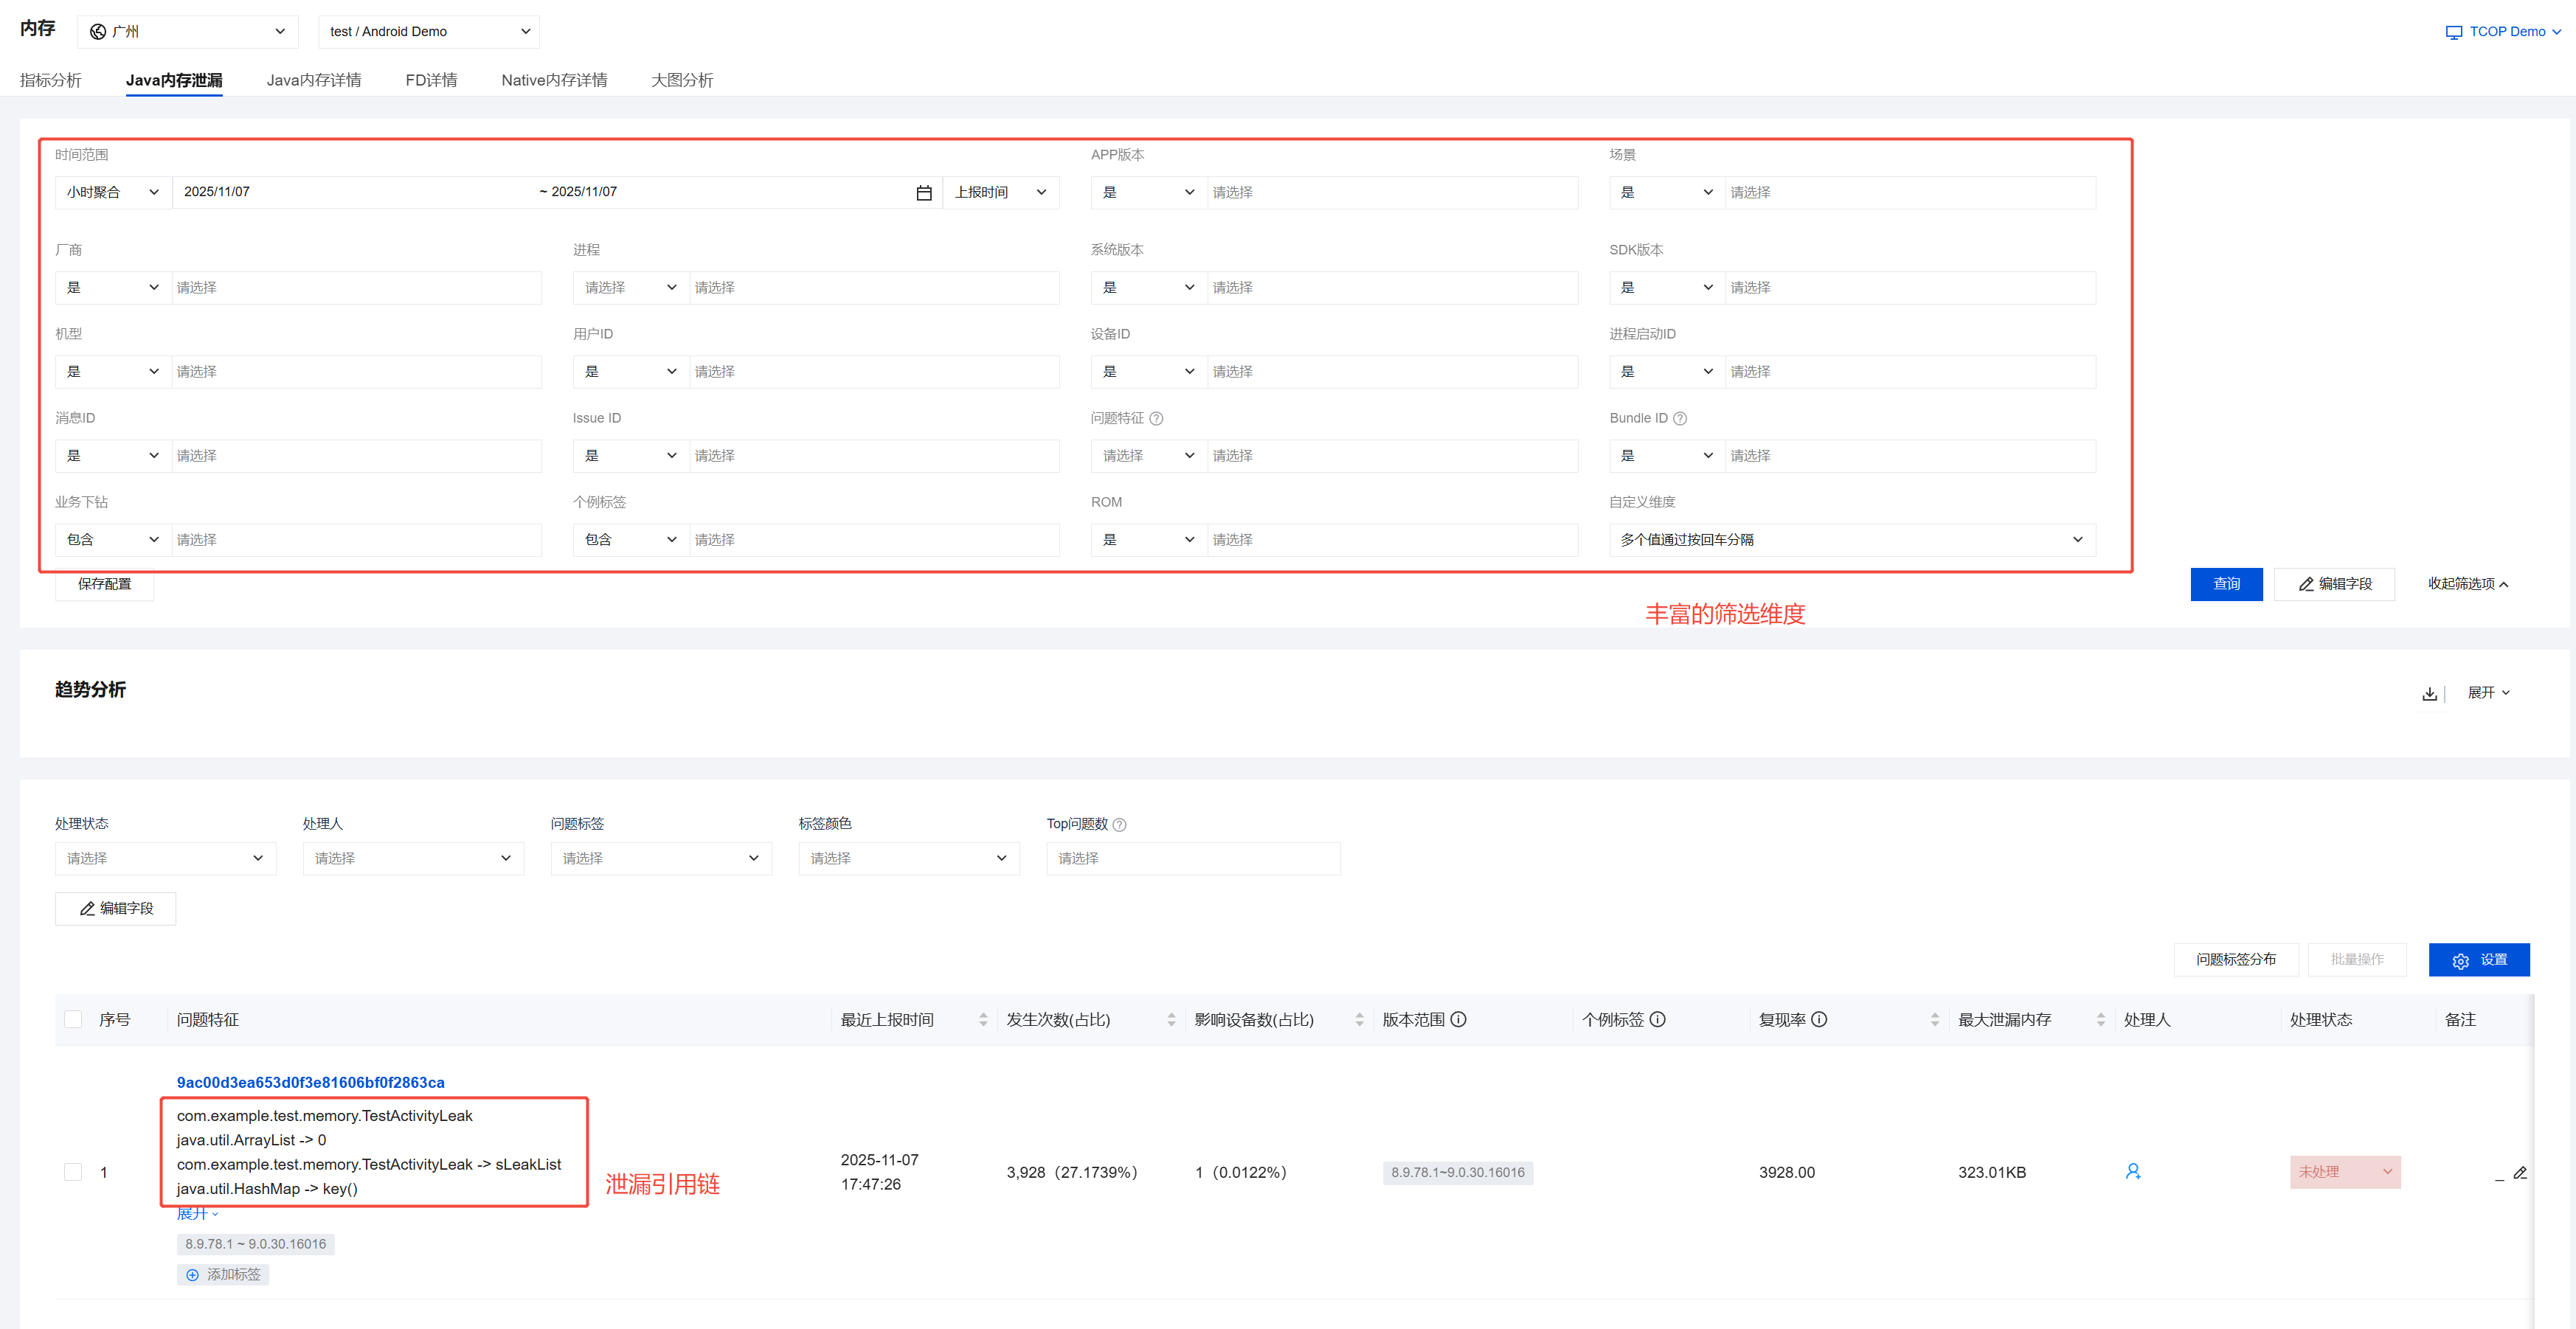The width and height of the screenshot is (2576, 1329).
Task: Check the select-all checkbox in table header
Action: click(73, 1019)
